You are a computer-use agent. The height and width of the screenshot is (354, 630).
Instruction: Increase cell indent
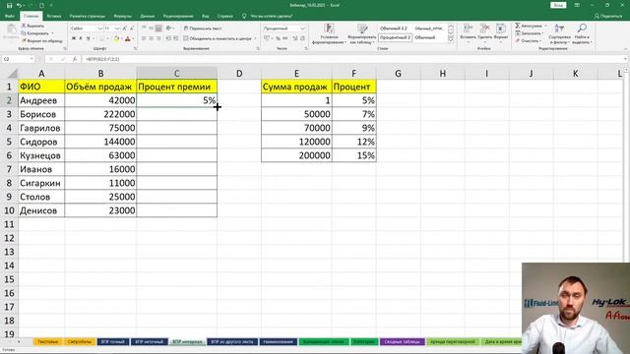tap(175, 38)
